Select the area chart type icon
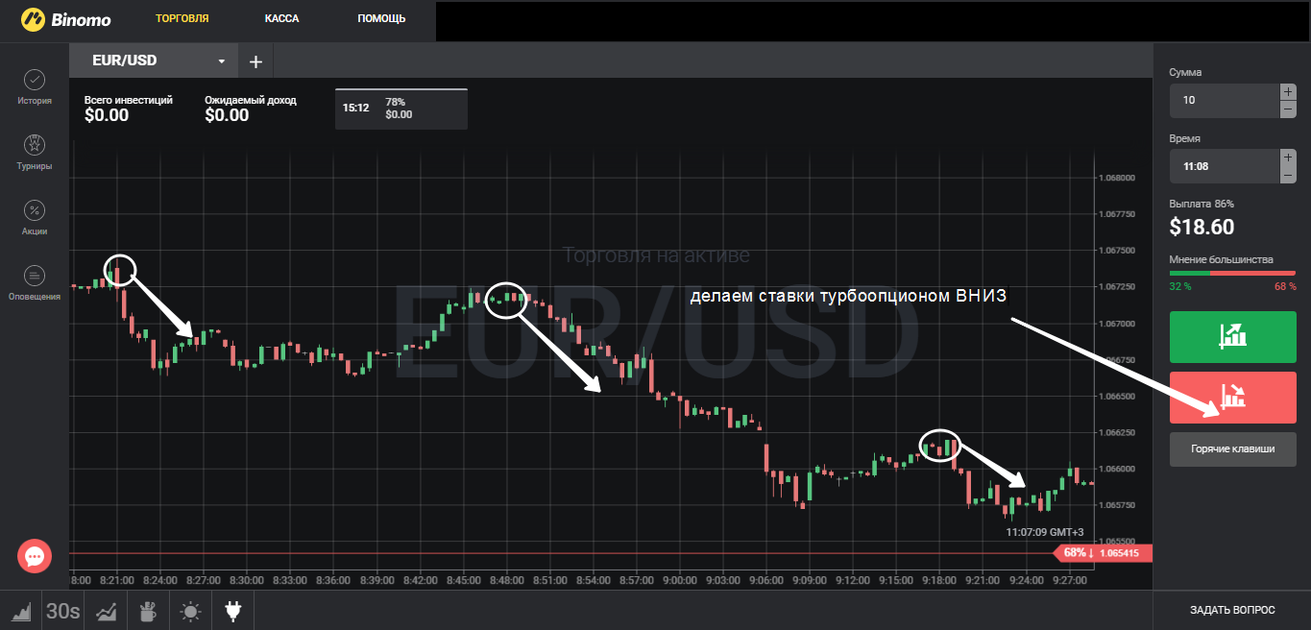Screen dimensions: 1311x630 click(20, 610)
